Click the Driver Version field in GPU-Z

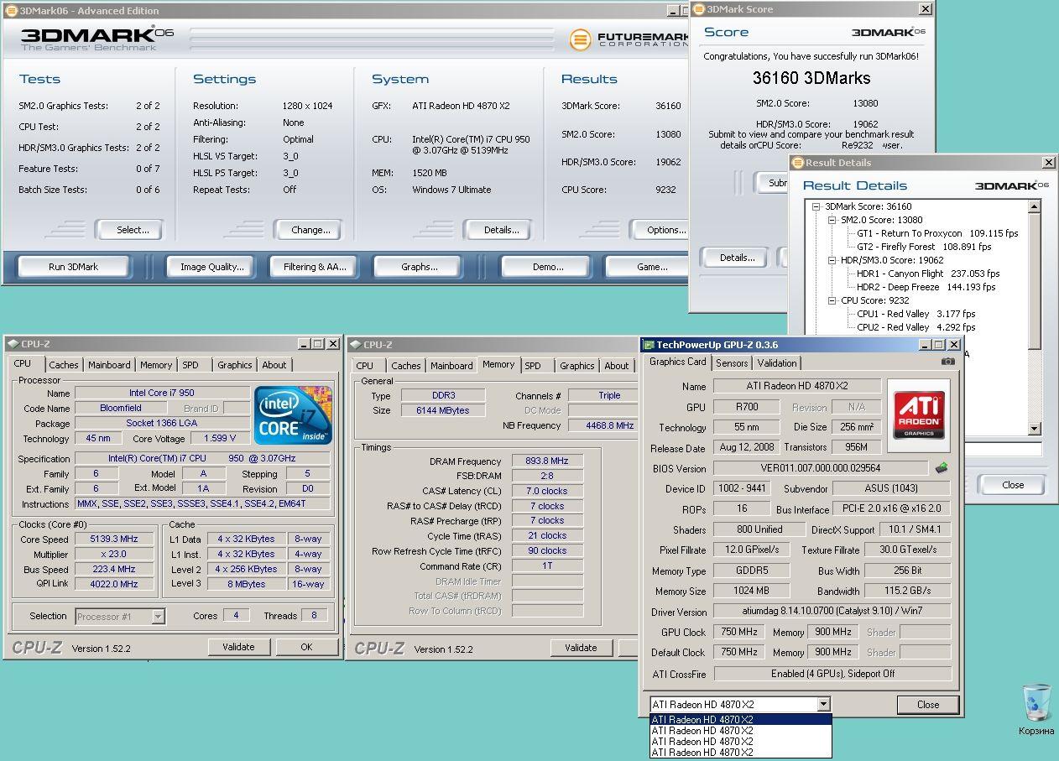click(x=832, y=612)
